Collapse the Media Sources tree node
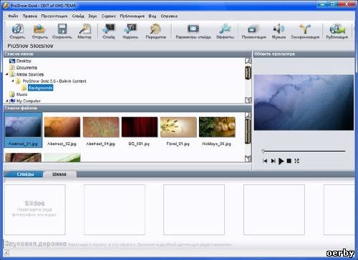 [x=7, y=74]
